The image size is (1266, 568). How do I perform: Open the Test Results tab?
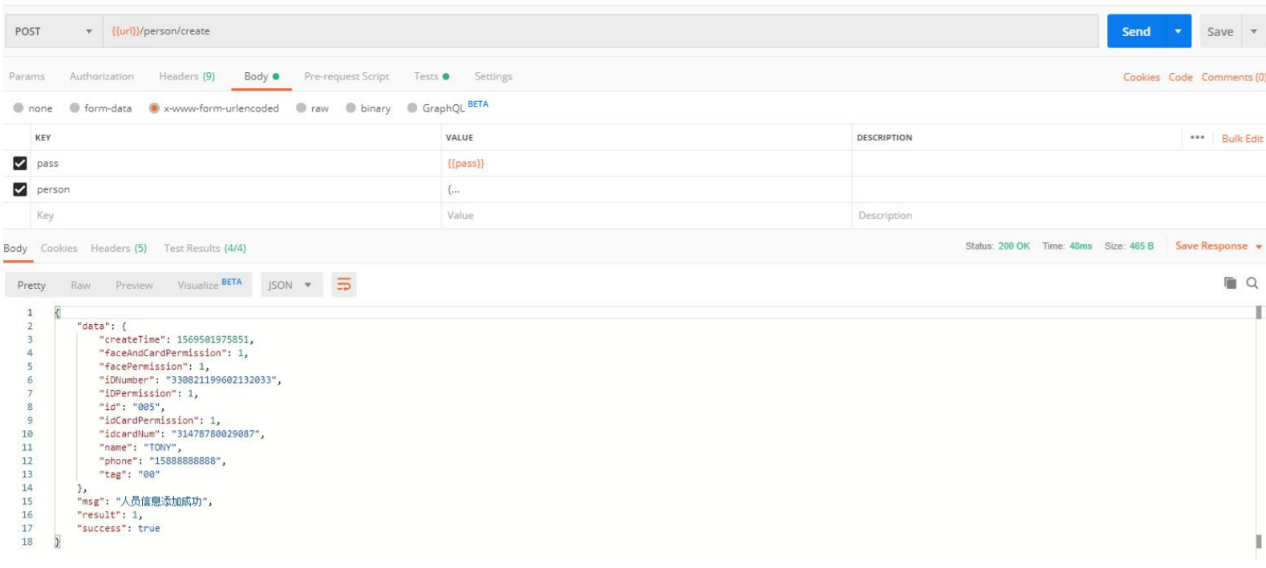pos(205,248)
